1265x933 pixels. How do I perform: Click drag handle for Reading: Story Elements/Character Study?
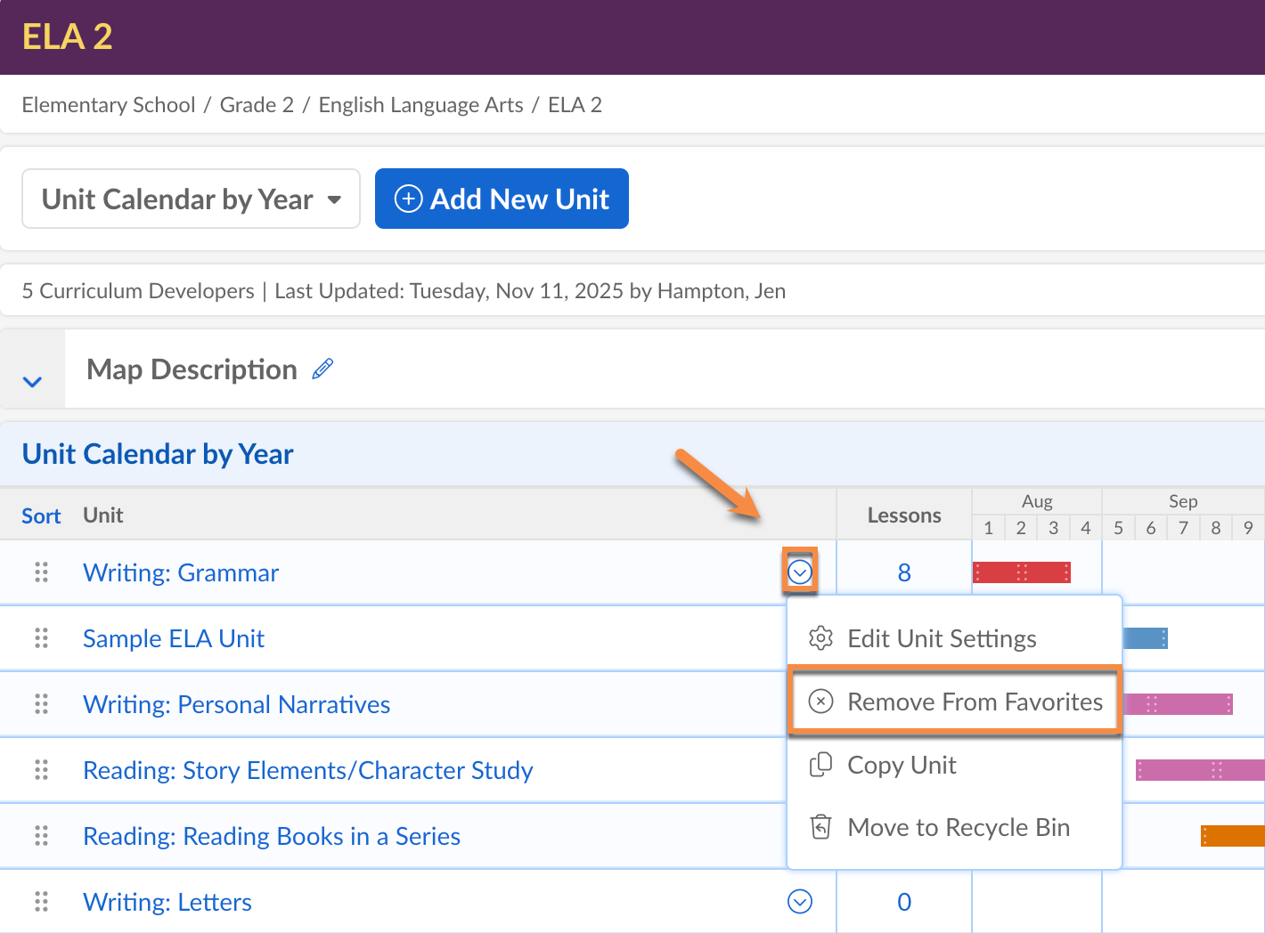[41, 770]
